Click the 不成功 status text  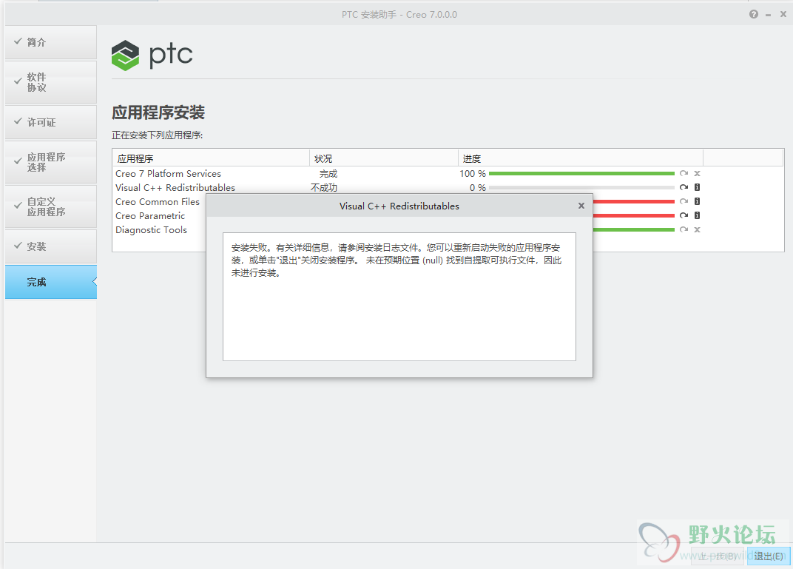[324, 188]
